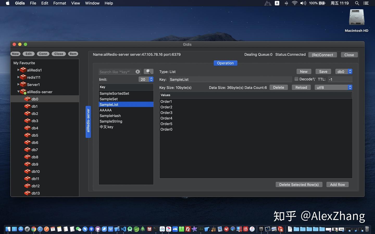Open Wi-Fi status menu in menu bar
The image size is (375, 234).
pyautogui.click(x=295, y=3)
